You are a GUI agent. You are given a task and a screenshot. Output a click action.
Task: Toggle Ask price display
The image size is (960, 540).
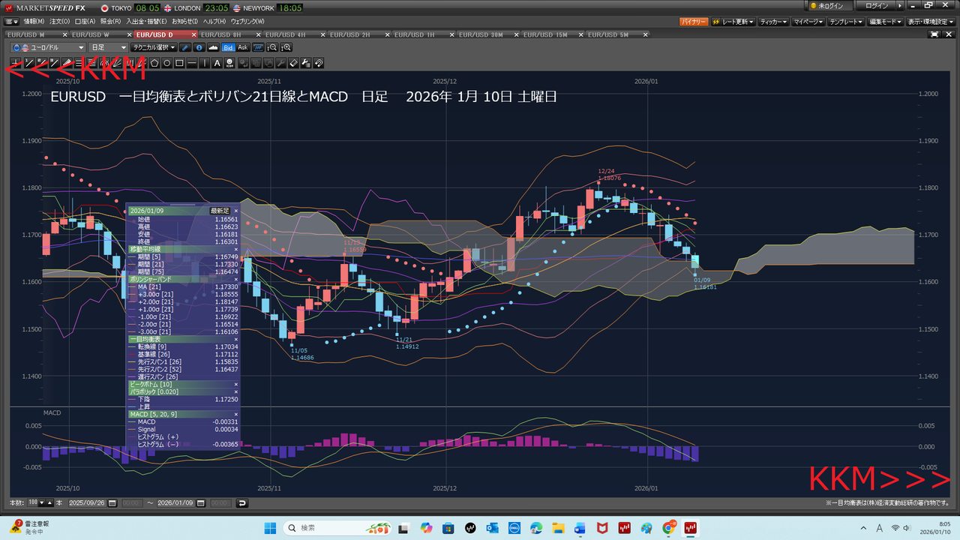pos(242,47)
